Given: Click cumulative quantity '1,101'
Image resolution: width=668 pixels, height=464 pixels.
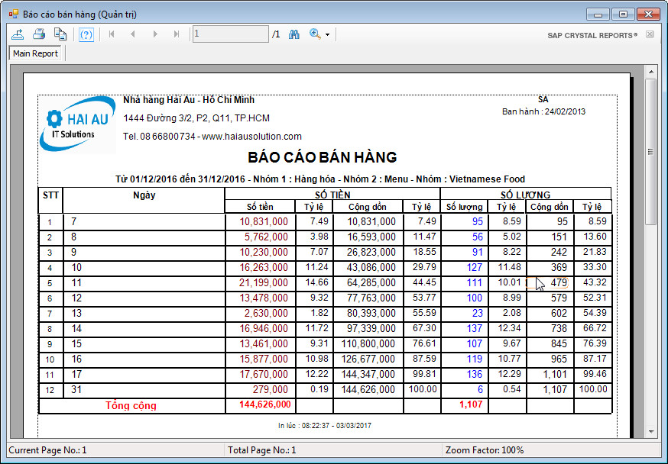Looking at the screenshot, I should tap(555, 375).
